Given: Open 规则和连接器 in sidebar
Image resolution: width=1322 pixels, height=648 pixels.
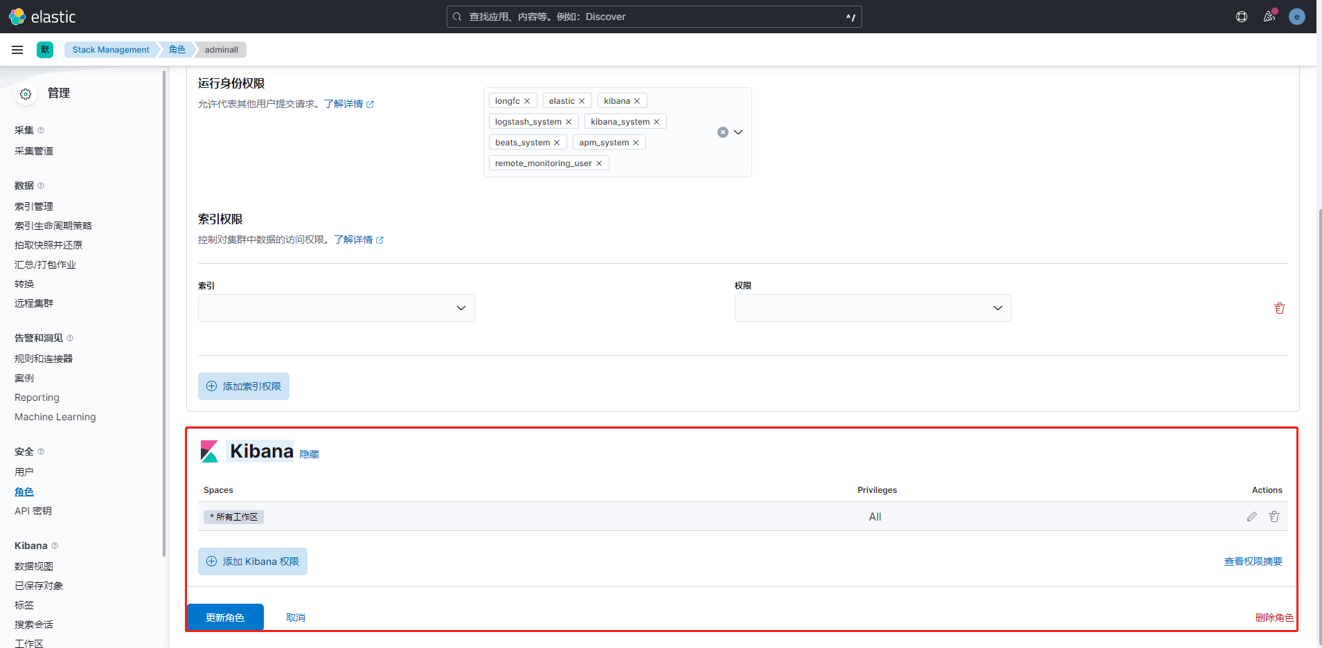Looking at the screenshot, I should tap(44, 359).
